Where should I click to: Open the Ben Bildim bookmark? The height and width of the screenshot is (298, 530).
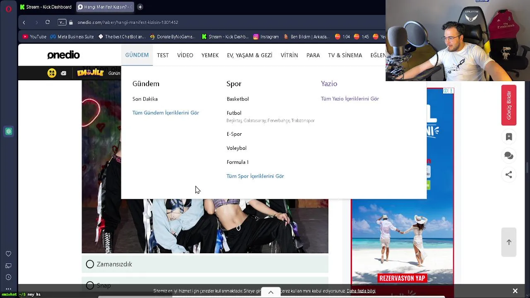[306, 37]
